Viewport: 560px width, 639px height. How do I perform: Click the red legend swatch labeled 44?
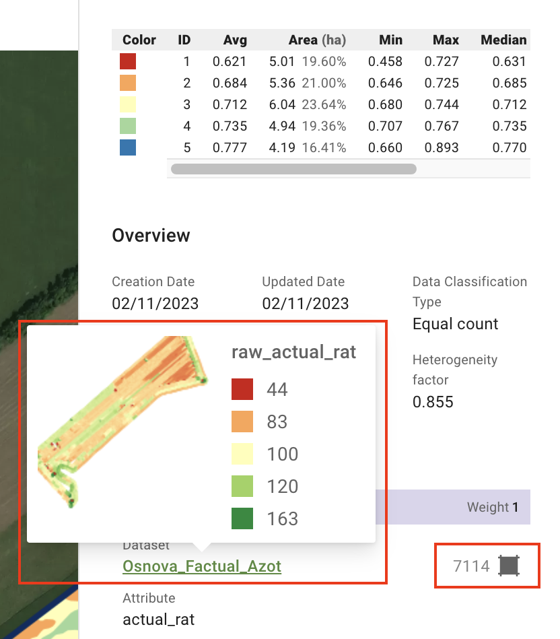pyautogui.click(x=242, y=390)
